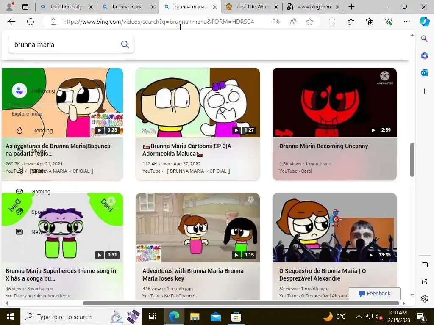Reload the page with refresh icon

coord(31,22)
